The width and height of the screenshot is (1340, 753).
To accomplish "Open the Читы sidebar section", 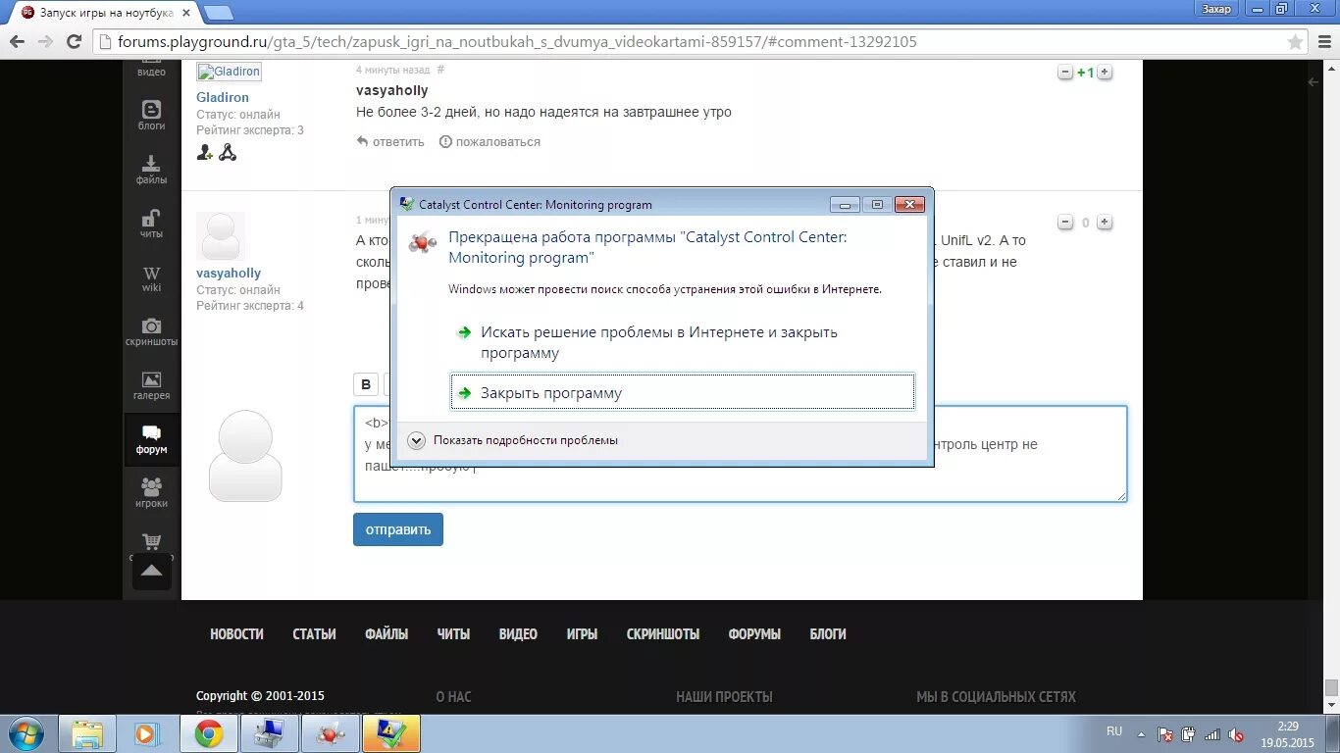I will click(151, 224).
